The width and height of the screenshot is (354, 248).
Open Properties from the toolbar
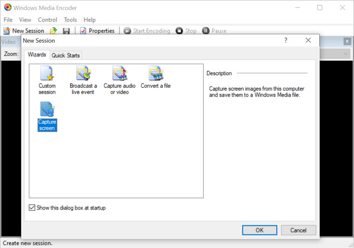coord(97,31)
